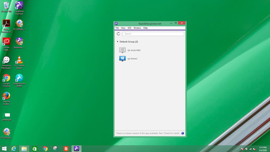The height and width of the screenshot is (152, 270).
Task: Click the newer version available notice text
Action: point(148,133)
